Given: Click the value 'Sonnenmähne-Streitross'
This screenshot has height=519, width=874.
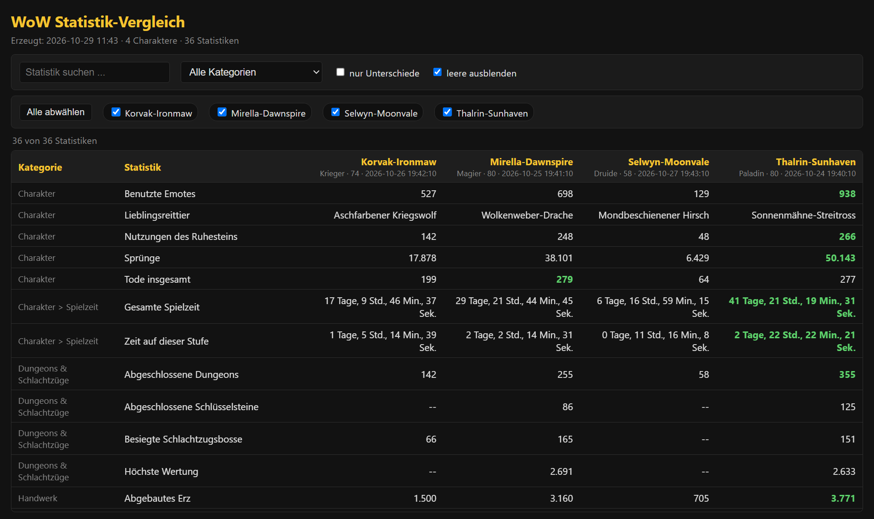Looking at the screenshot, I should (803, 215).
